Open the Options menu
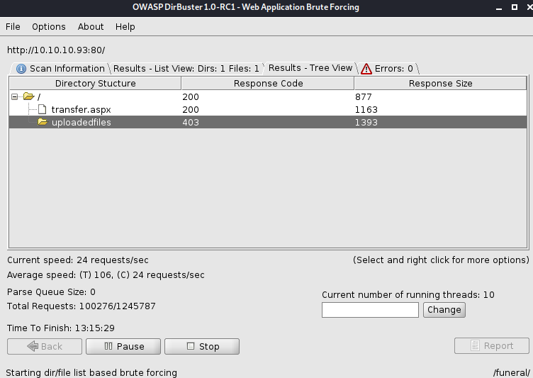Viewport: 533px width, 378px height. (x=48, y=26)
